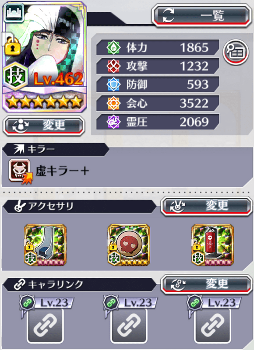The height and width of the screenshot is (350, 254).
Task: Select the 攻撃 stat row
Action: pos(158,66)
